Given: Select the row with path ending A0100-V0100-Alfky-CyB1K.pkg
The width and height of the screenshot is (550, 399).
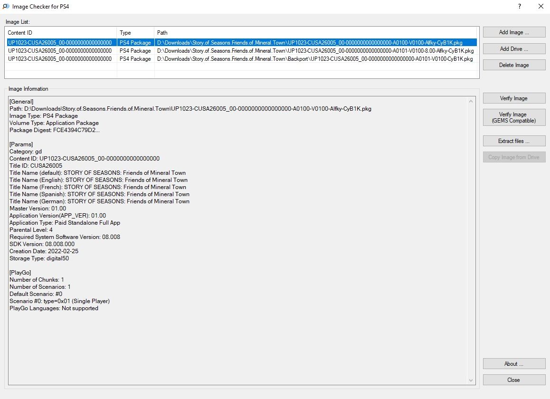Looking at the screenshot, I should coord(242,42).
